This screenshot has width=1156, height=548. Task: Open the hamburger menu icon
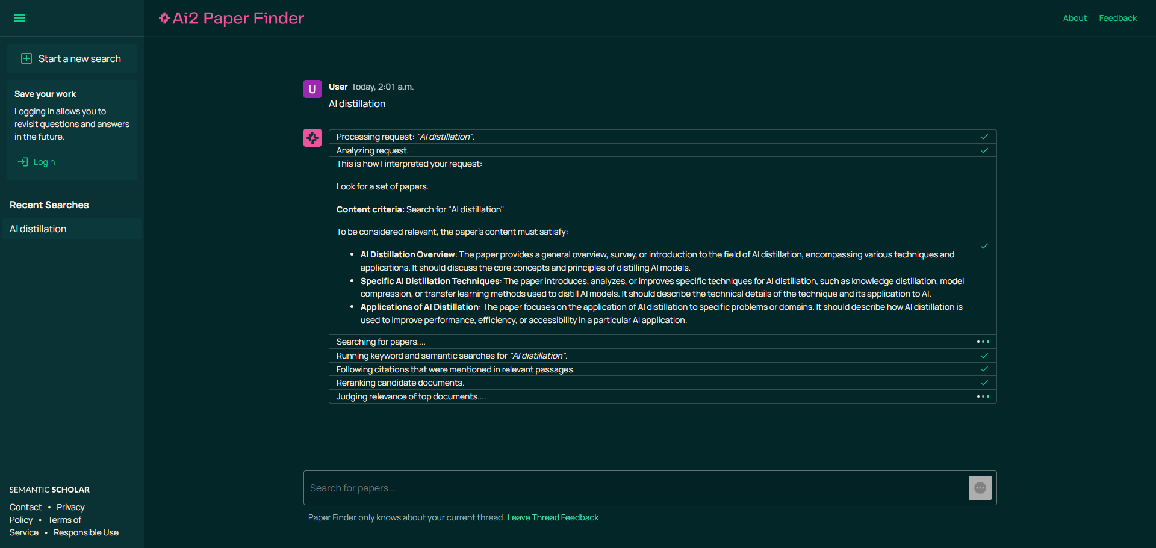(x=19, y=18)
